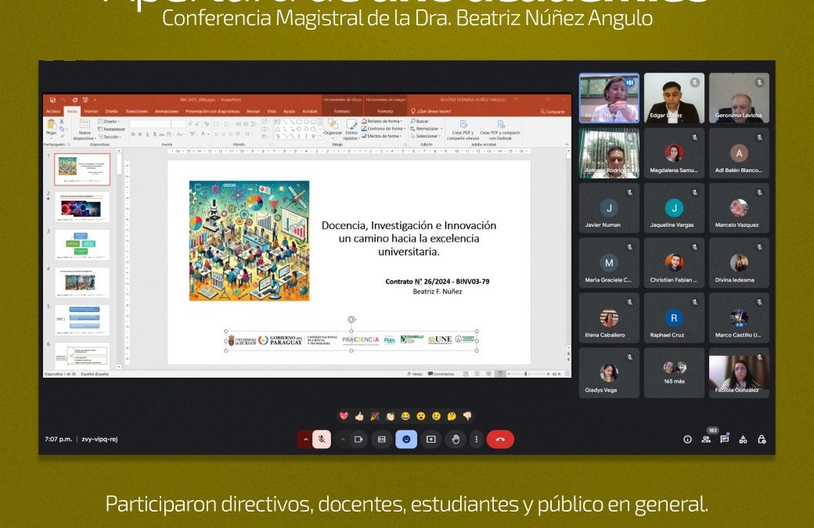Show the participants list icon
The height and width of the screenshot is (528, 814).
[706, 440]
